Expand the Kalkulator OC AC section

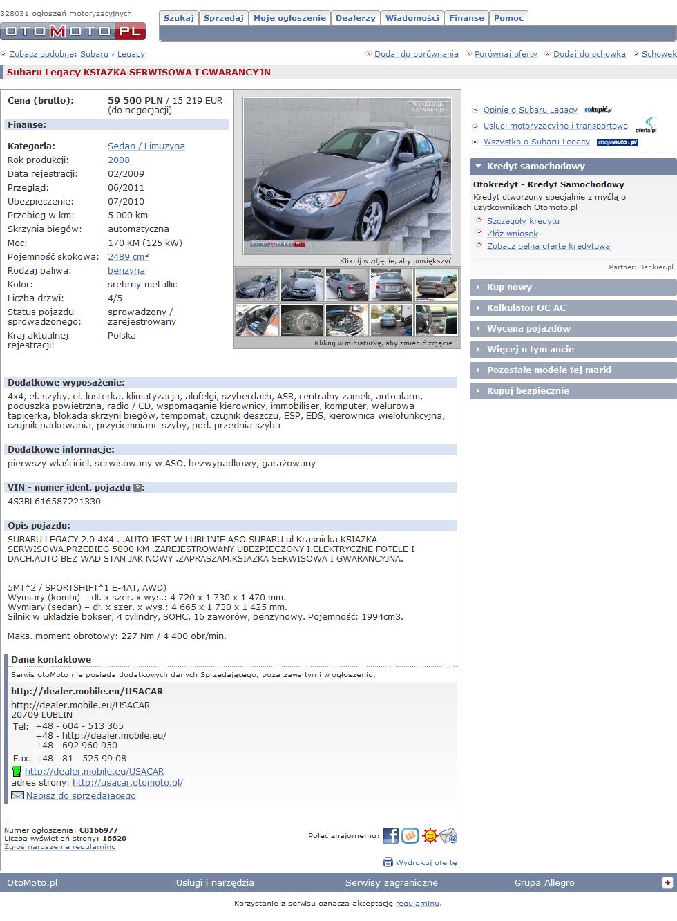pyautogui.click(x=573, y=308)
